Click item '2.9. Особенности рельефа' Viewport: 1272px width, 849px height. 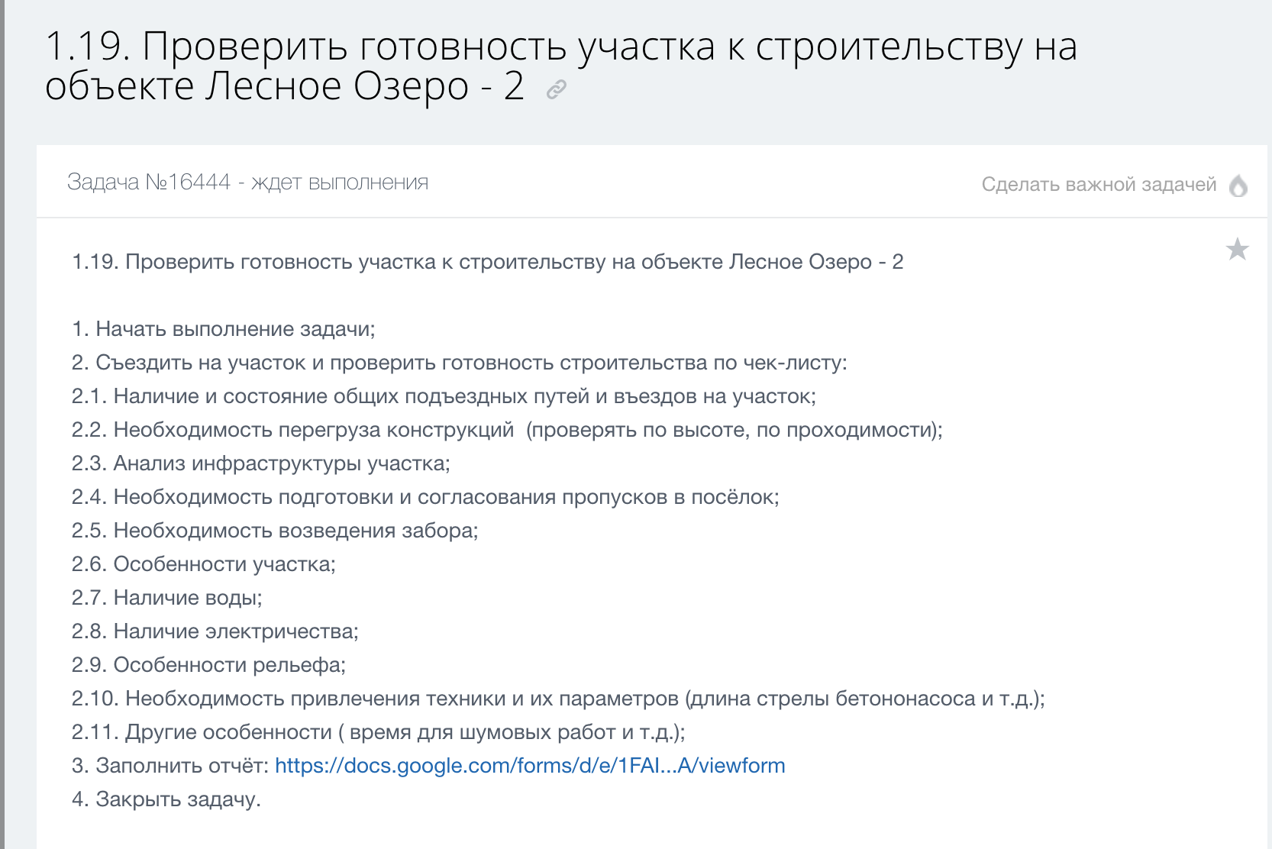[x=208, y=665]
